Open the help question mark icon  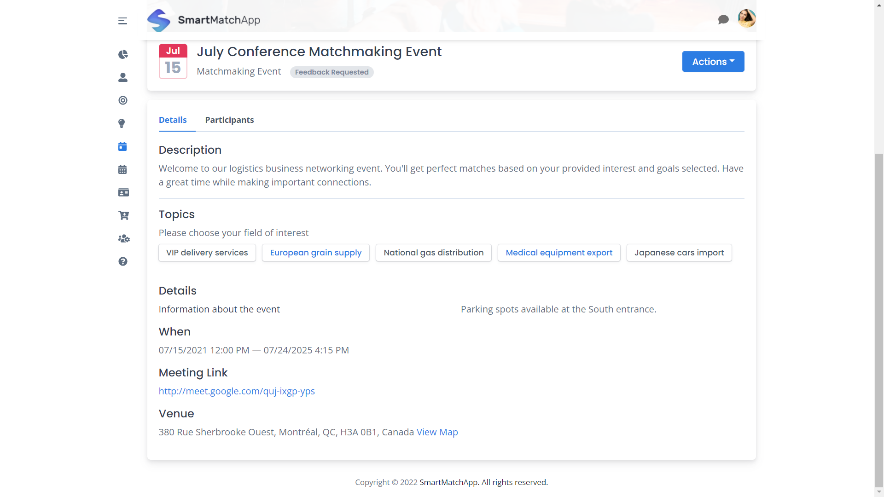tap(123, 261)
